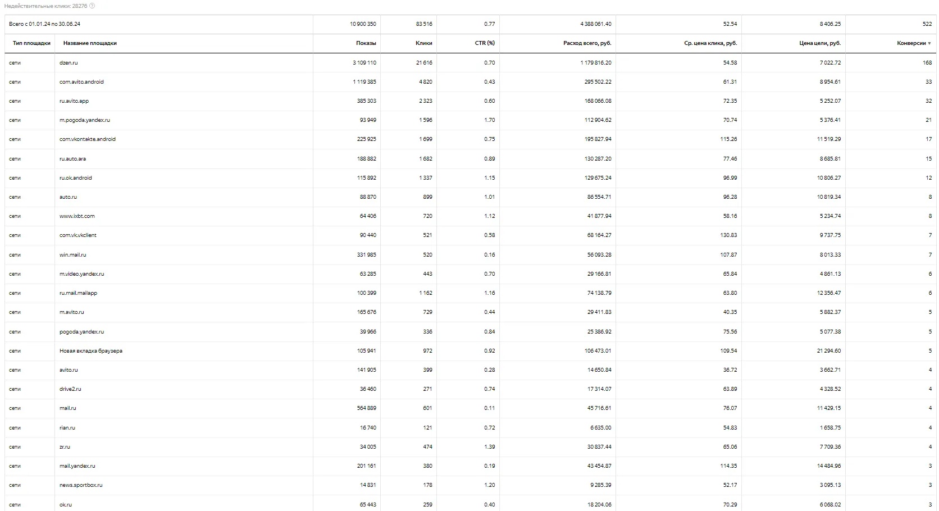Sort table by Клики column header
The image size is (939, 511).
pyautogui.click(x=423, y=43)
